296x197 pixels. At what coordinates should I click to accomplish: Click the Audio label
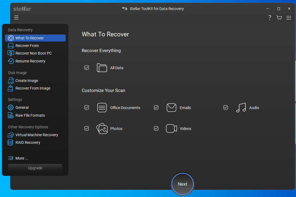tap(254, 107)
